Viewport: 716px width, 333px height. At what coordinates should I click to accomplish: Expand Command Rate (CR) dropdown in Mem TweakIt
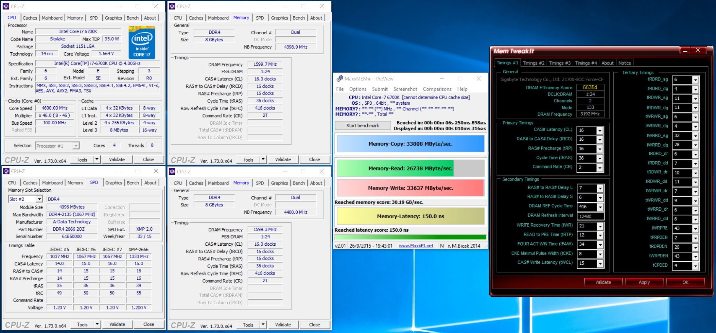[x=600, y=167]
